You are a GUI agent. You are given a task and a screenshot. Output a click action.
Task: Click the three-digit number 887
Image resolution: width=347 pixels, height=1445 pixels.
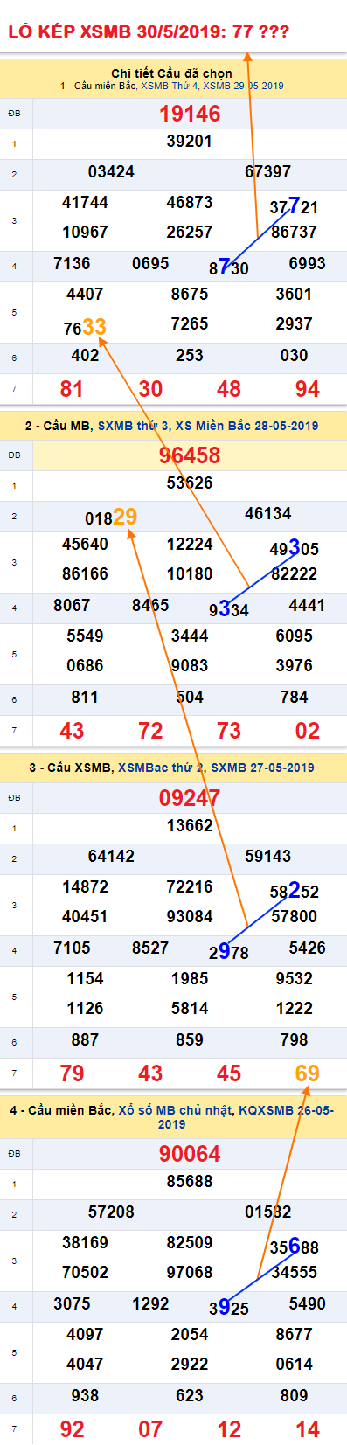[x=85, y=1039]
